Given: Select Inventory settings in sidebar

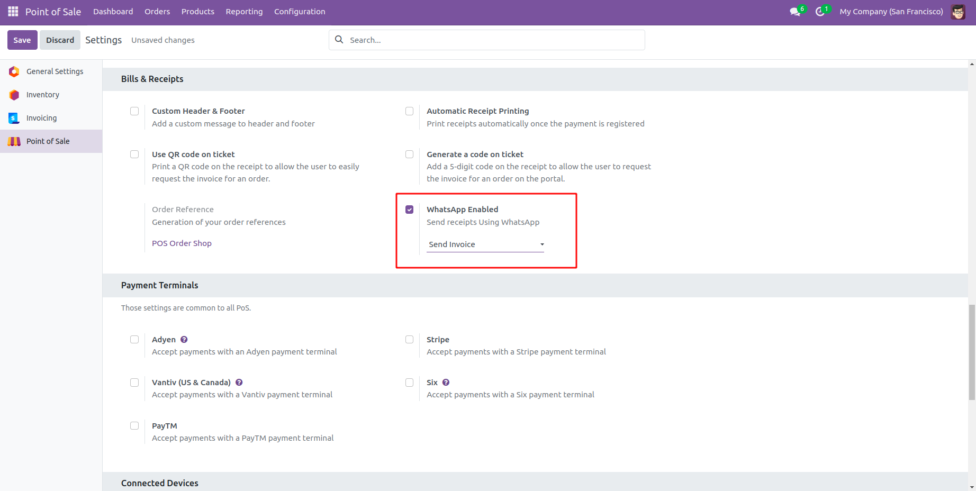Looking at the screenshot, I should (x=51, y=95).
